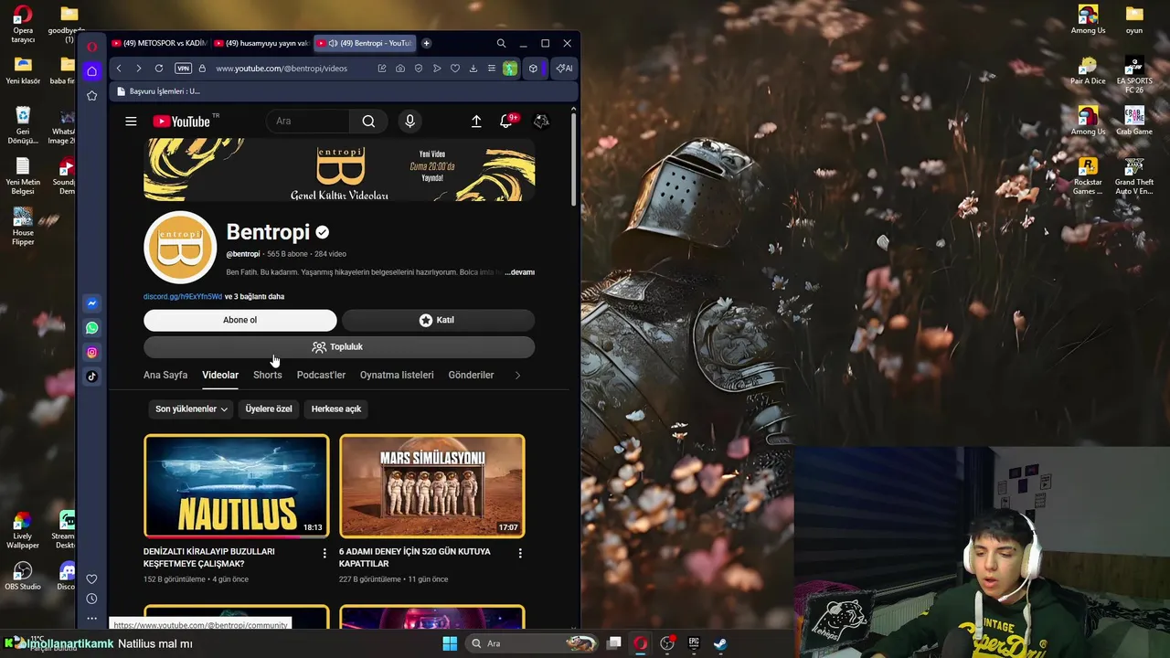Open the 'Gönderiler' channel tab
This screenshot has height=658, width=1170.
(x=471, y=375)
